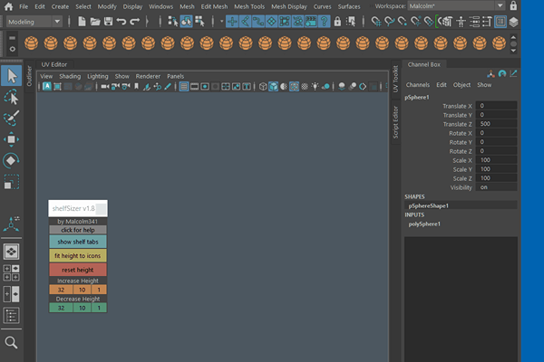Click the magnifier search icon
544x362 pixels.
tap(12, 342)
